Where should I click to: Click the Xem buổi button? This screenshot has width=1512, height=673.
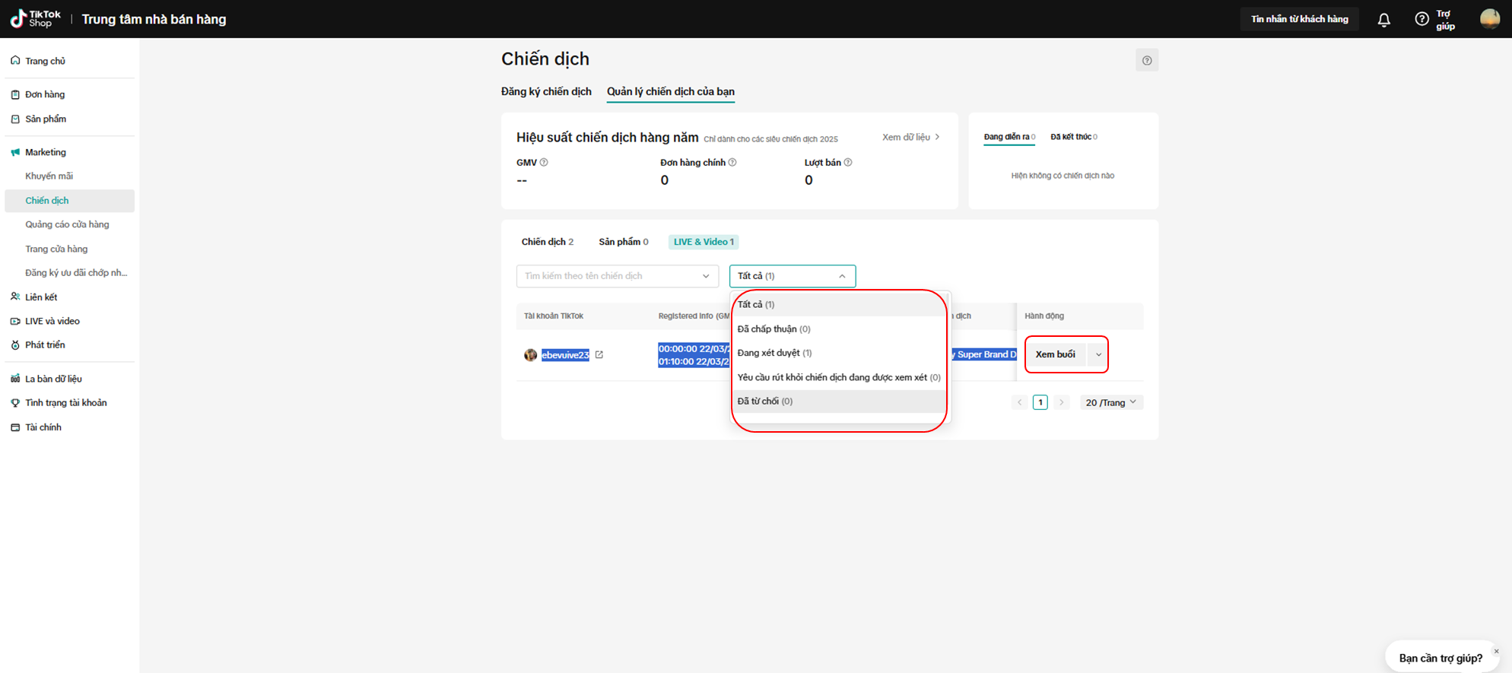[1055, 355]
